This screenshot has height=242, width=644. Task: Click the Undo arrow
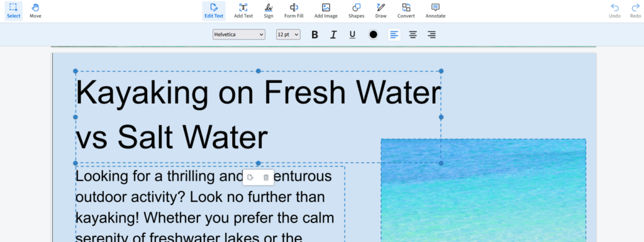pyautogui.click(x=614, y=11)
